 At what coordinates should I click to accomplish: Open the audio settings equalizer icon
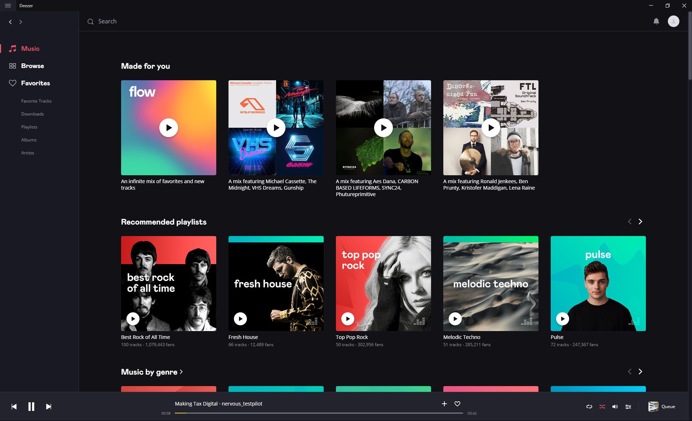click(628, 407)
